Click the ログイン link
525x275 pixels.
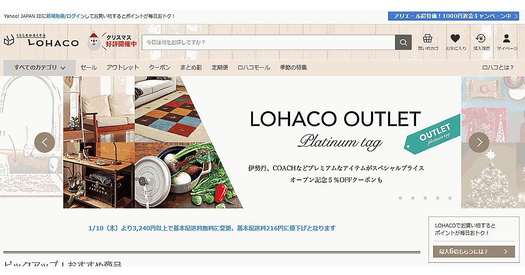point(76,16)
